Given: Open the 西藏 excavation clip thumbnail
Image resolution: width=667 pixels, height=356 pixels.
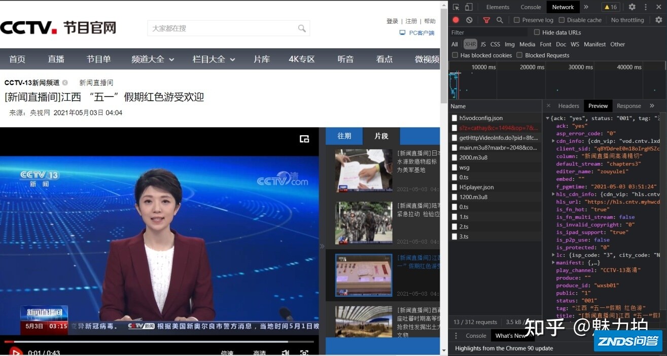Looking at the screenshot, I should (363, 322).
